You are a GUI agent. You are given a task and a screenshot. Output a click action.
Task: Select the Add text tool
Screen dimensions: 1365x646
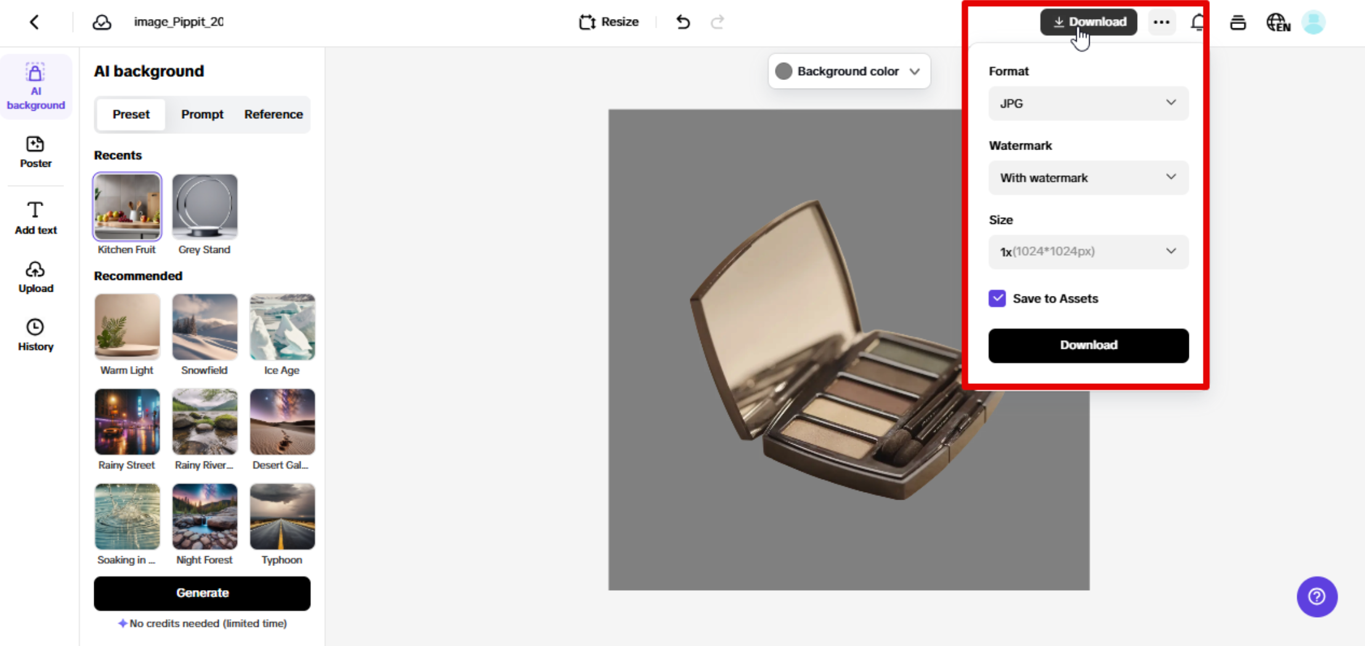point(36,218)
